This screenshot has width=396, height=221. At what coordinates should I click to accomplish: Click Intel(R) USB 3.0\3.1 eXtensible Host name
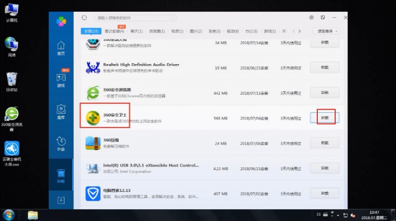click(x=151, y=165)
